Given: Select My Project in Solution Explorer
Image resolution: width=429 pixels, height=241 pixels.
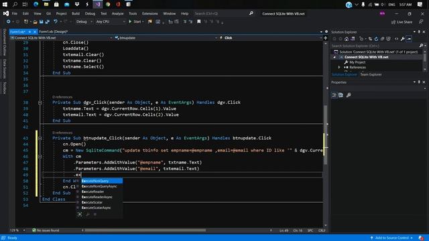Looking at the screenshot, I should [357, 62].
